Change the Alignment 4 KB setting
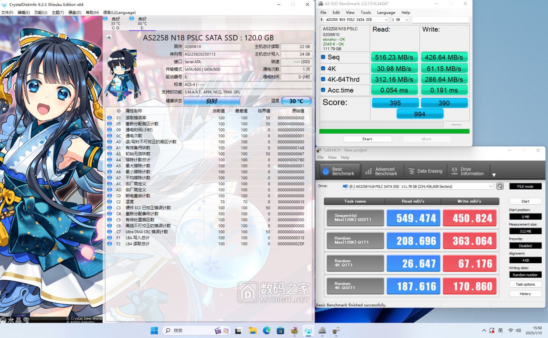 [x=525, y=260]
